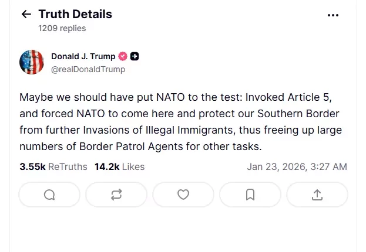
Task: ReTruth this post using the arrows icon
Action: (116, 195)
